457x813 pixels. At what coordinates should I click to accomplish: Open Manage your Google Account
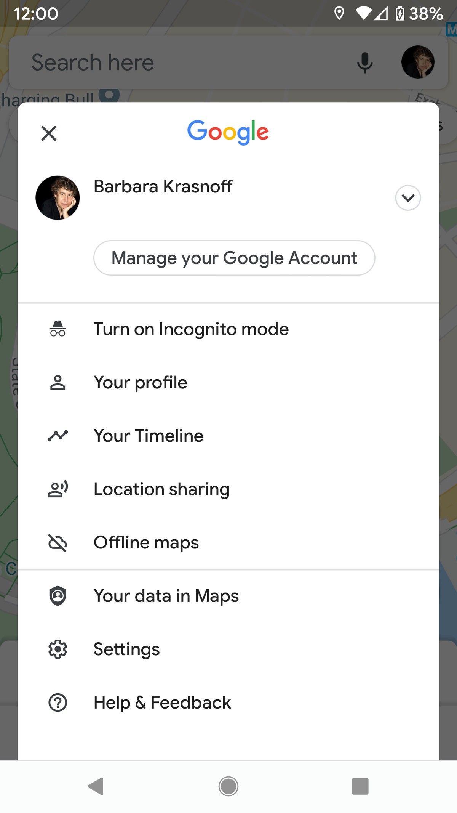234,258
